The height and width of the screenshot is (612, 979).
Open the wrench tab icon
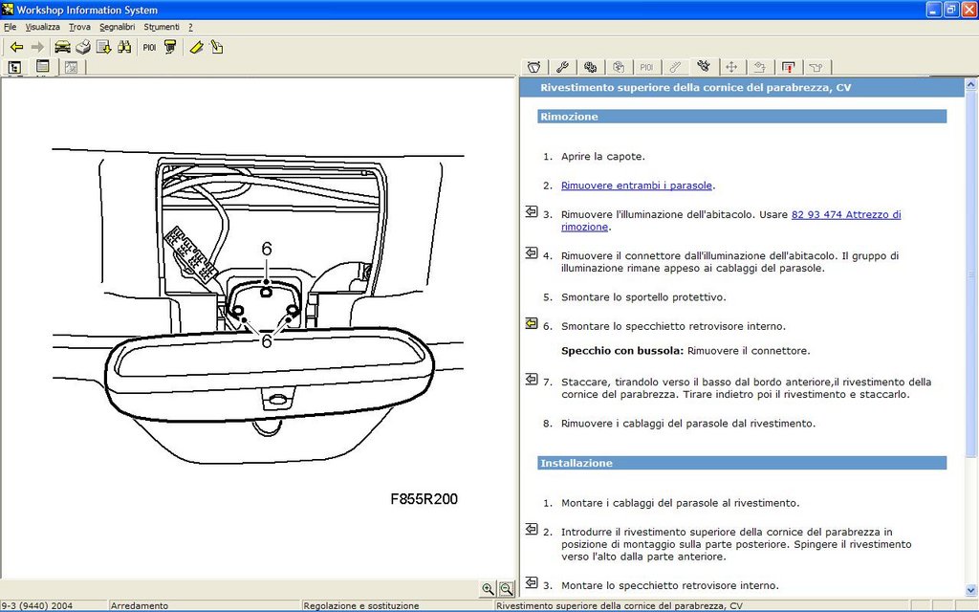(x=562, y=67)
